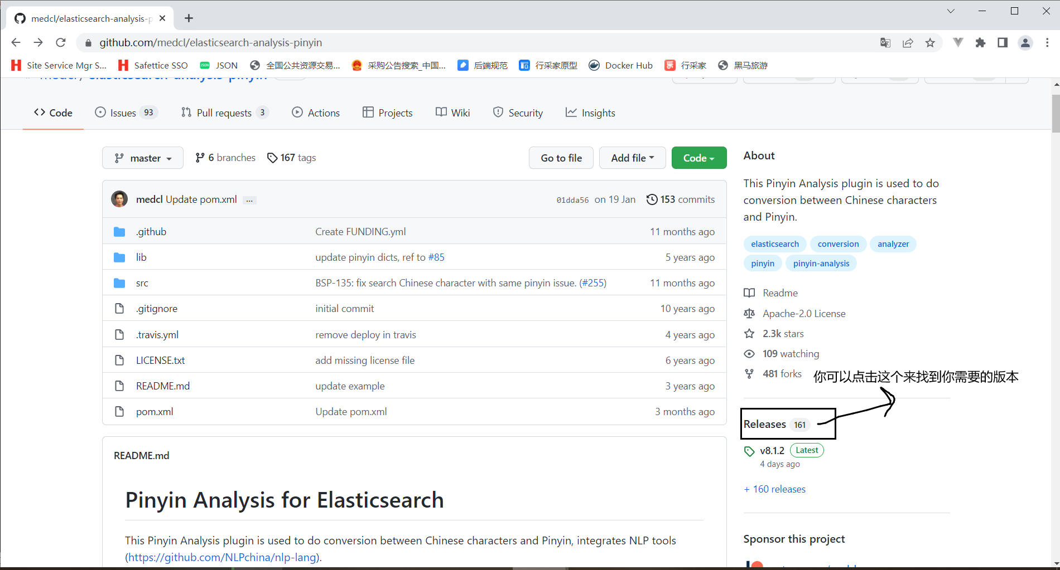Screen dimensions: 1060x570
Task: Toggle the browser side panel icon
Action: pos(1003,42)
